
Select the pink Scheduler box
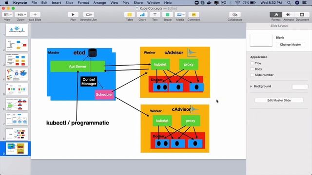pyautogui.click(x=104, y=94)
